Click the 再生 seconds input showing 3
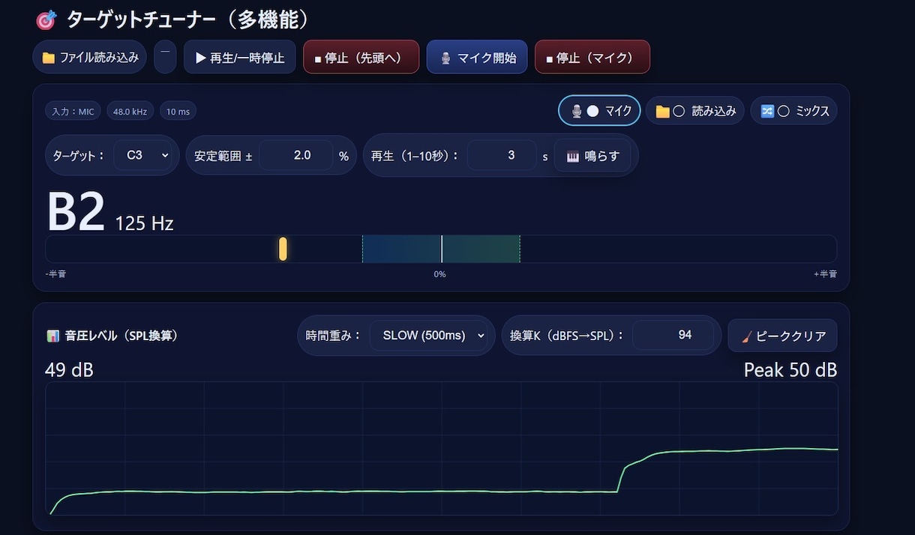915x535 pixels. coord(501,155)
